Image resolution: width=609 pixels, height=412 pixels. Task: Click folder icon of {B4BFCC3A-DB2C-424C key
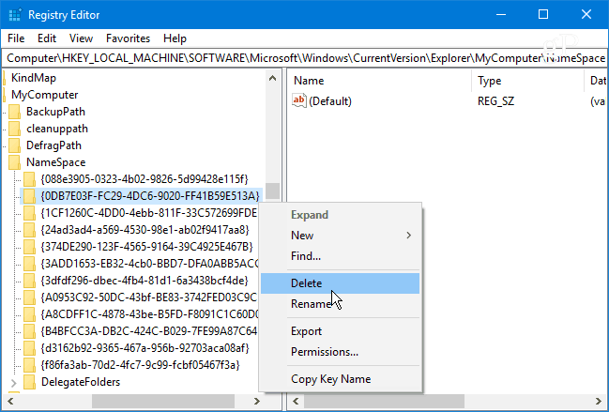29,331
